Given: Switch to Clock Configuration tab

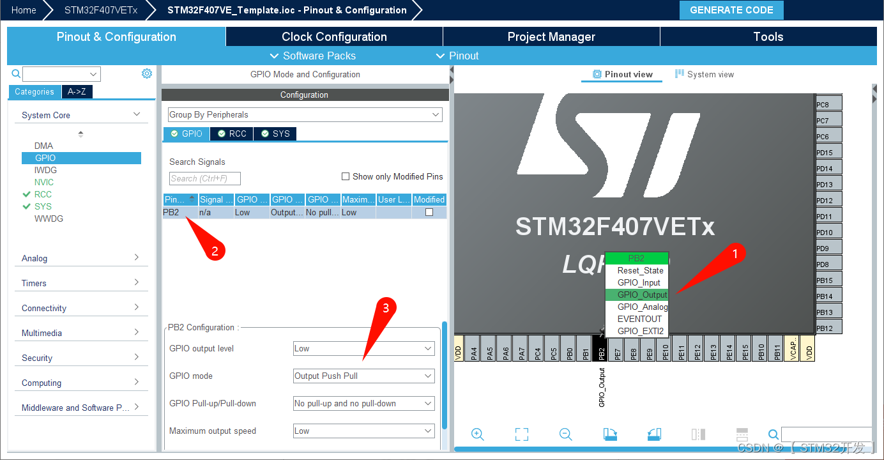Looking at the screenshot, I should 334,36.
